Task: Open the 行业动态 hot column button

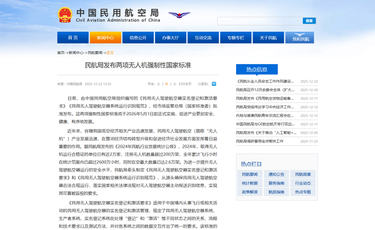Action: [303, 183]
